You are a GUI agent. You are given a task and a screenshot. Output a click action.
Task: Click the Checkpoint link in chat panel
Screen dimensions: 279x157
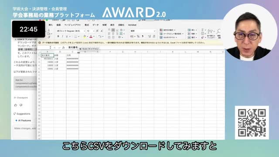coord(21,98)
